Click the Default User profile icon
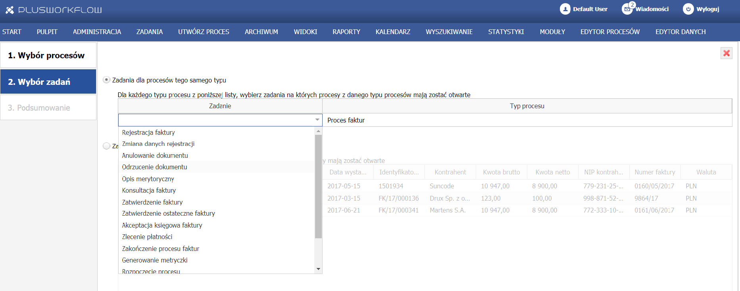 click(565, 9)
